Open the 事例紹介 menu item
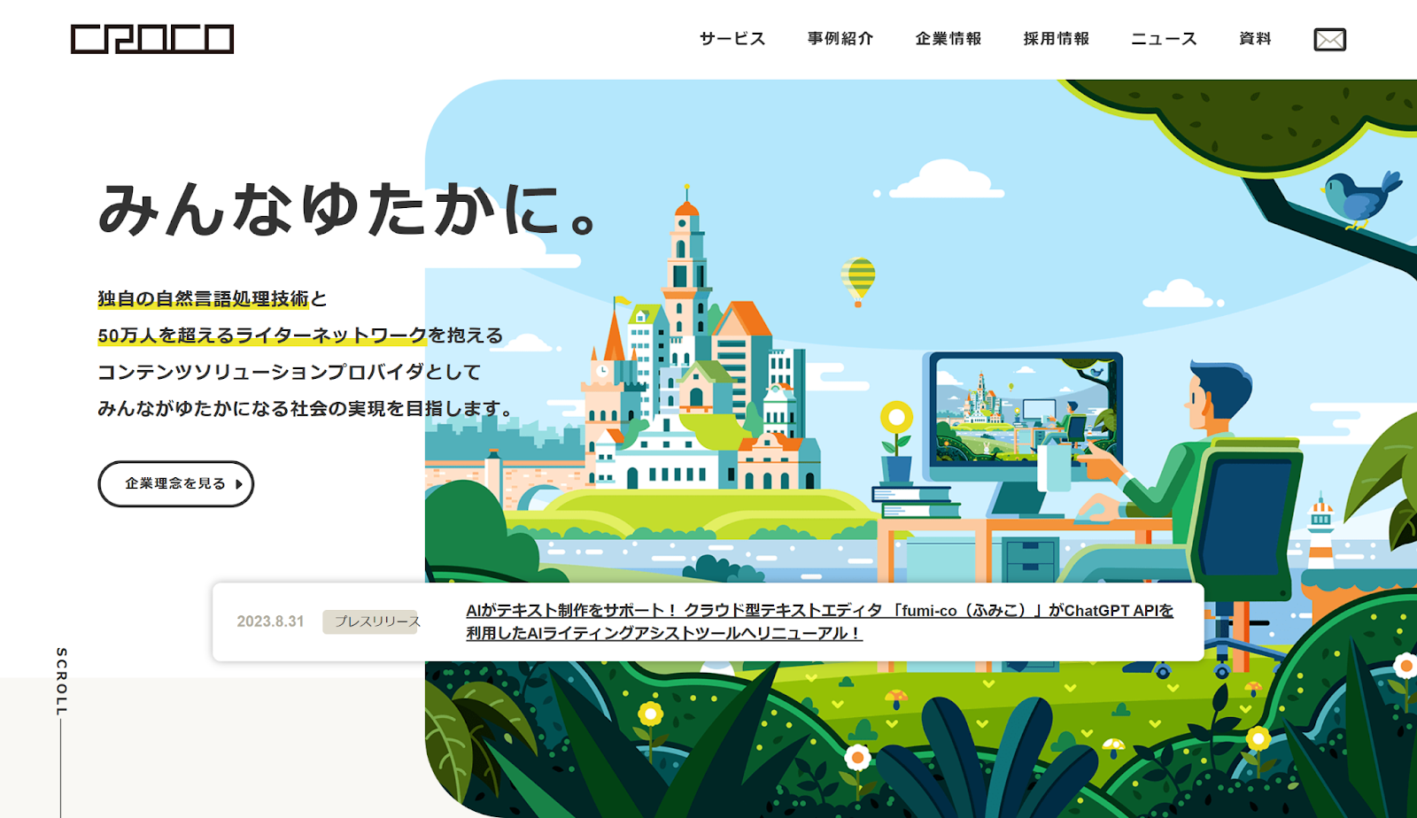The image size is (1417, 818). pyautogui.click(x=840, y=39)
